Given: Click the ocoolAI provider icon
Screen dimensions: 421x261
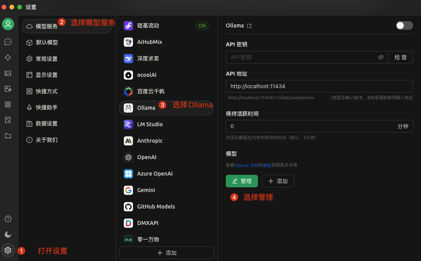Looking at the screenshot, I should coord(128,75).
